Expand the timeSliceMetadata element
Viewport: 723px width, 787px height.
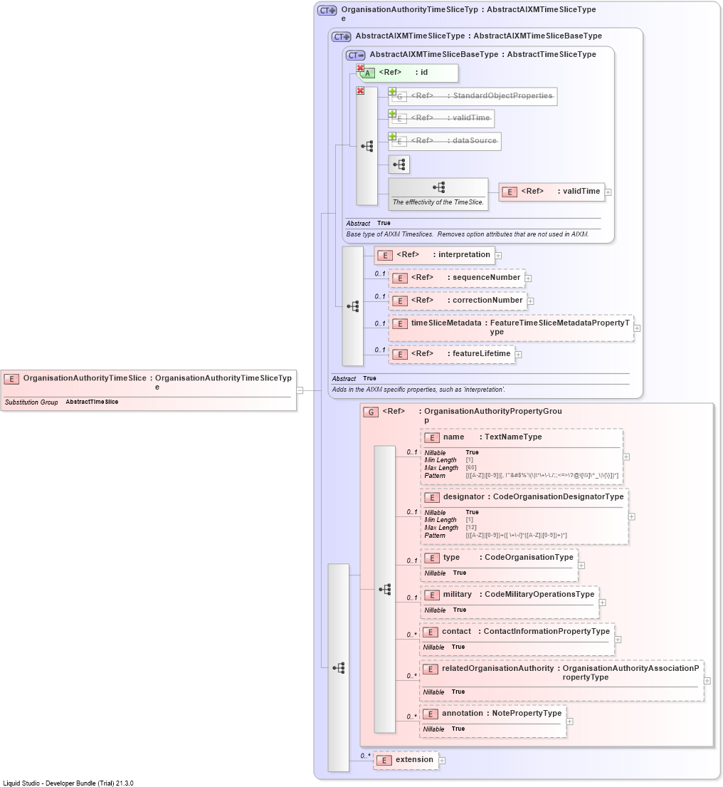click(x=637, y=328)
